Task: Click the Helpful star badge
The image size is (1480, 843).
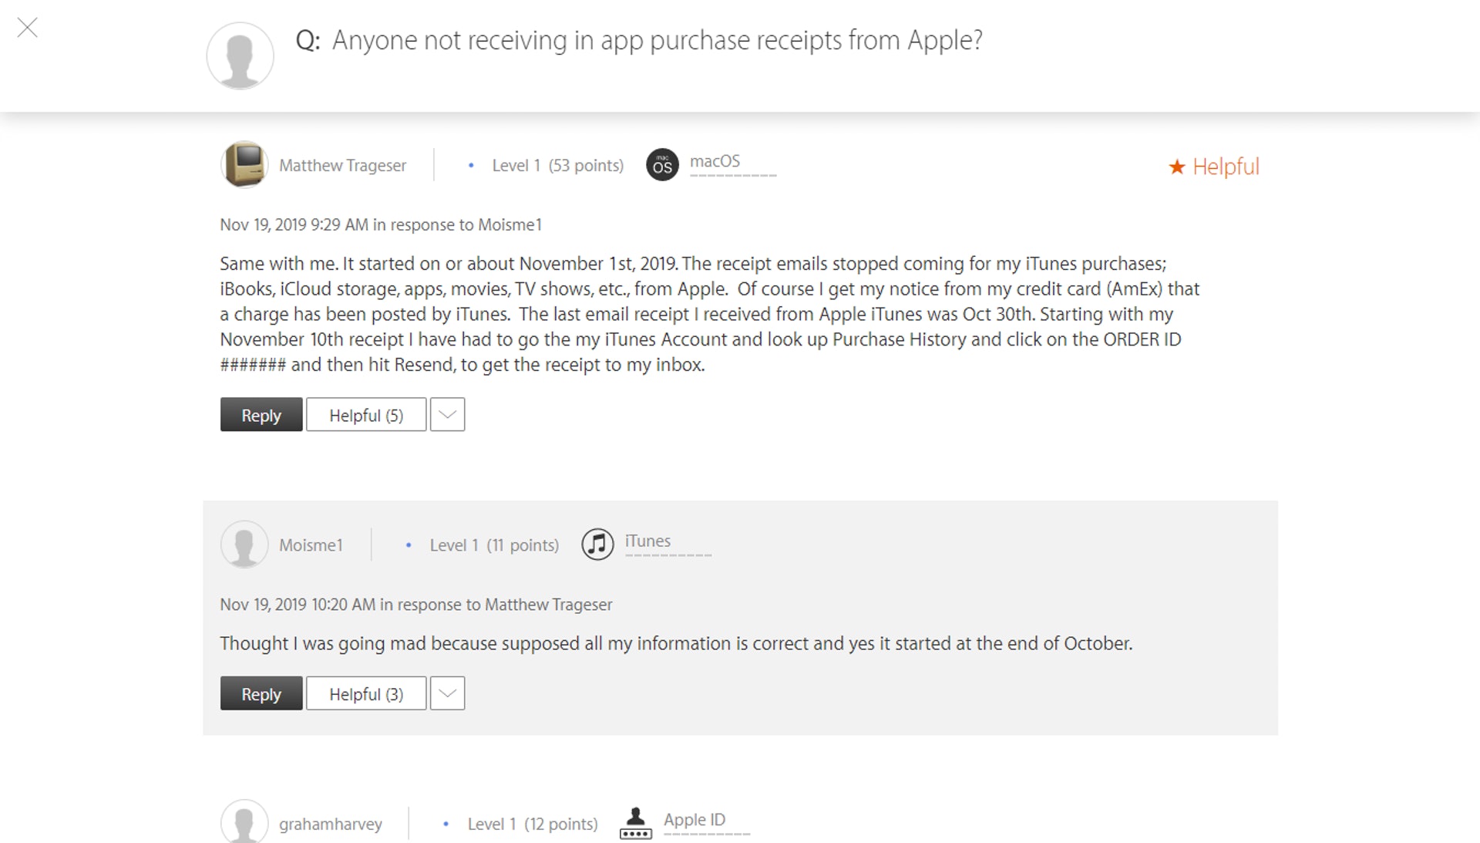Action: click(x=1213, y=167)
